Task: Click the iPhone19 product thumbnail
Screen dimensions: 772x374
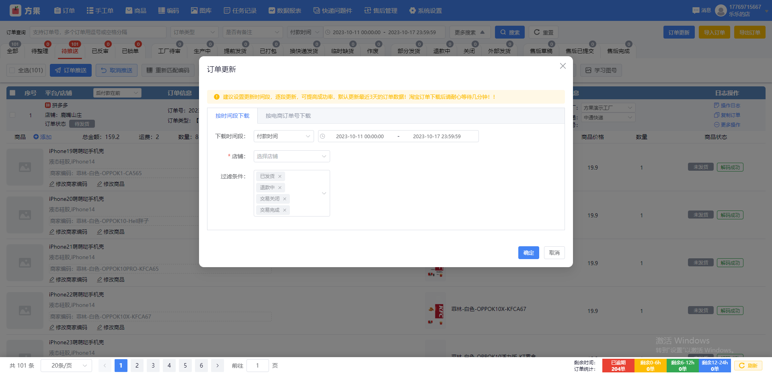Action: click(25, 167)
